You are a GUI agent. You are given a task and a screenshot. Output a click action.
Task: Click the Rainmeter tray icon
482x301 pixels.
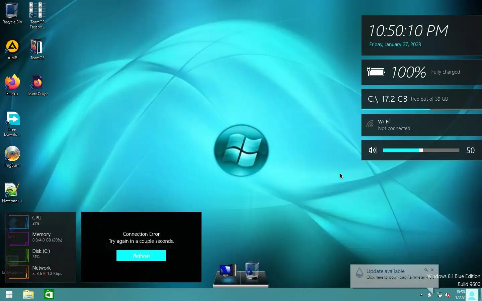[x=429, y=295]
